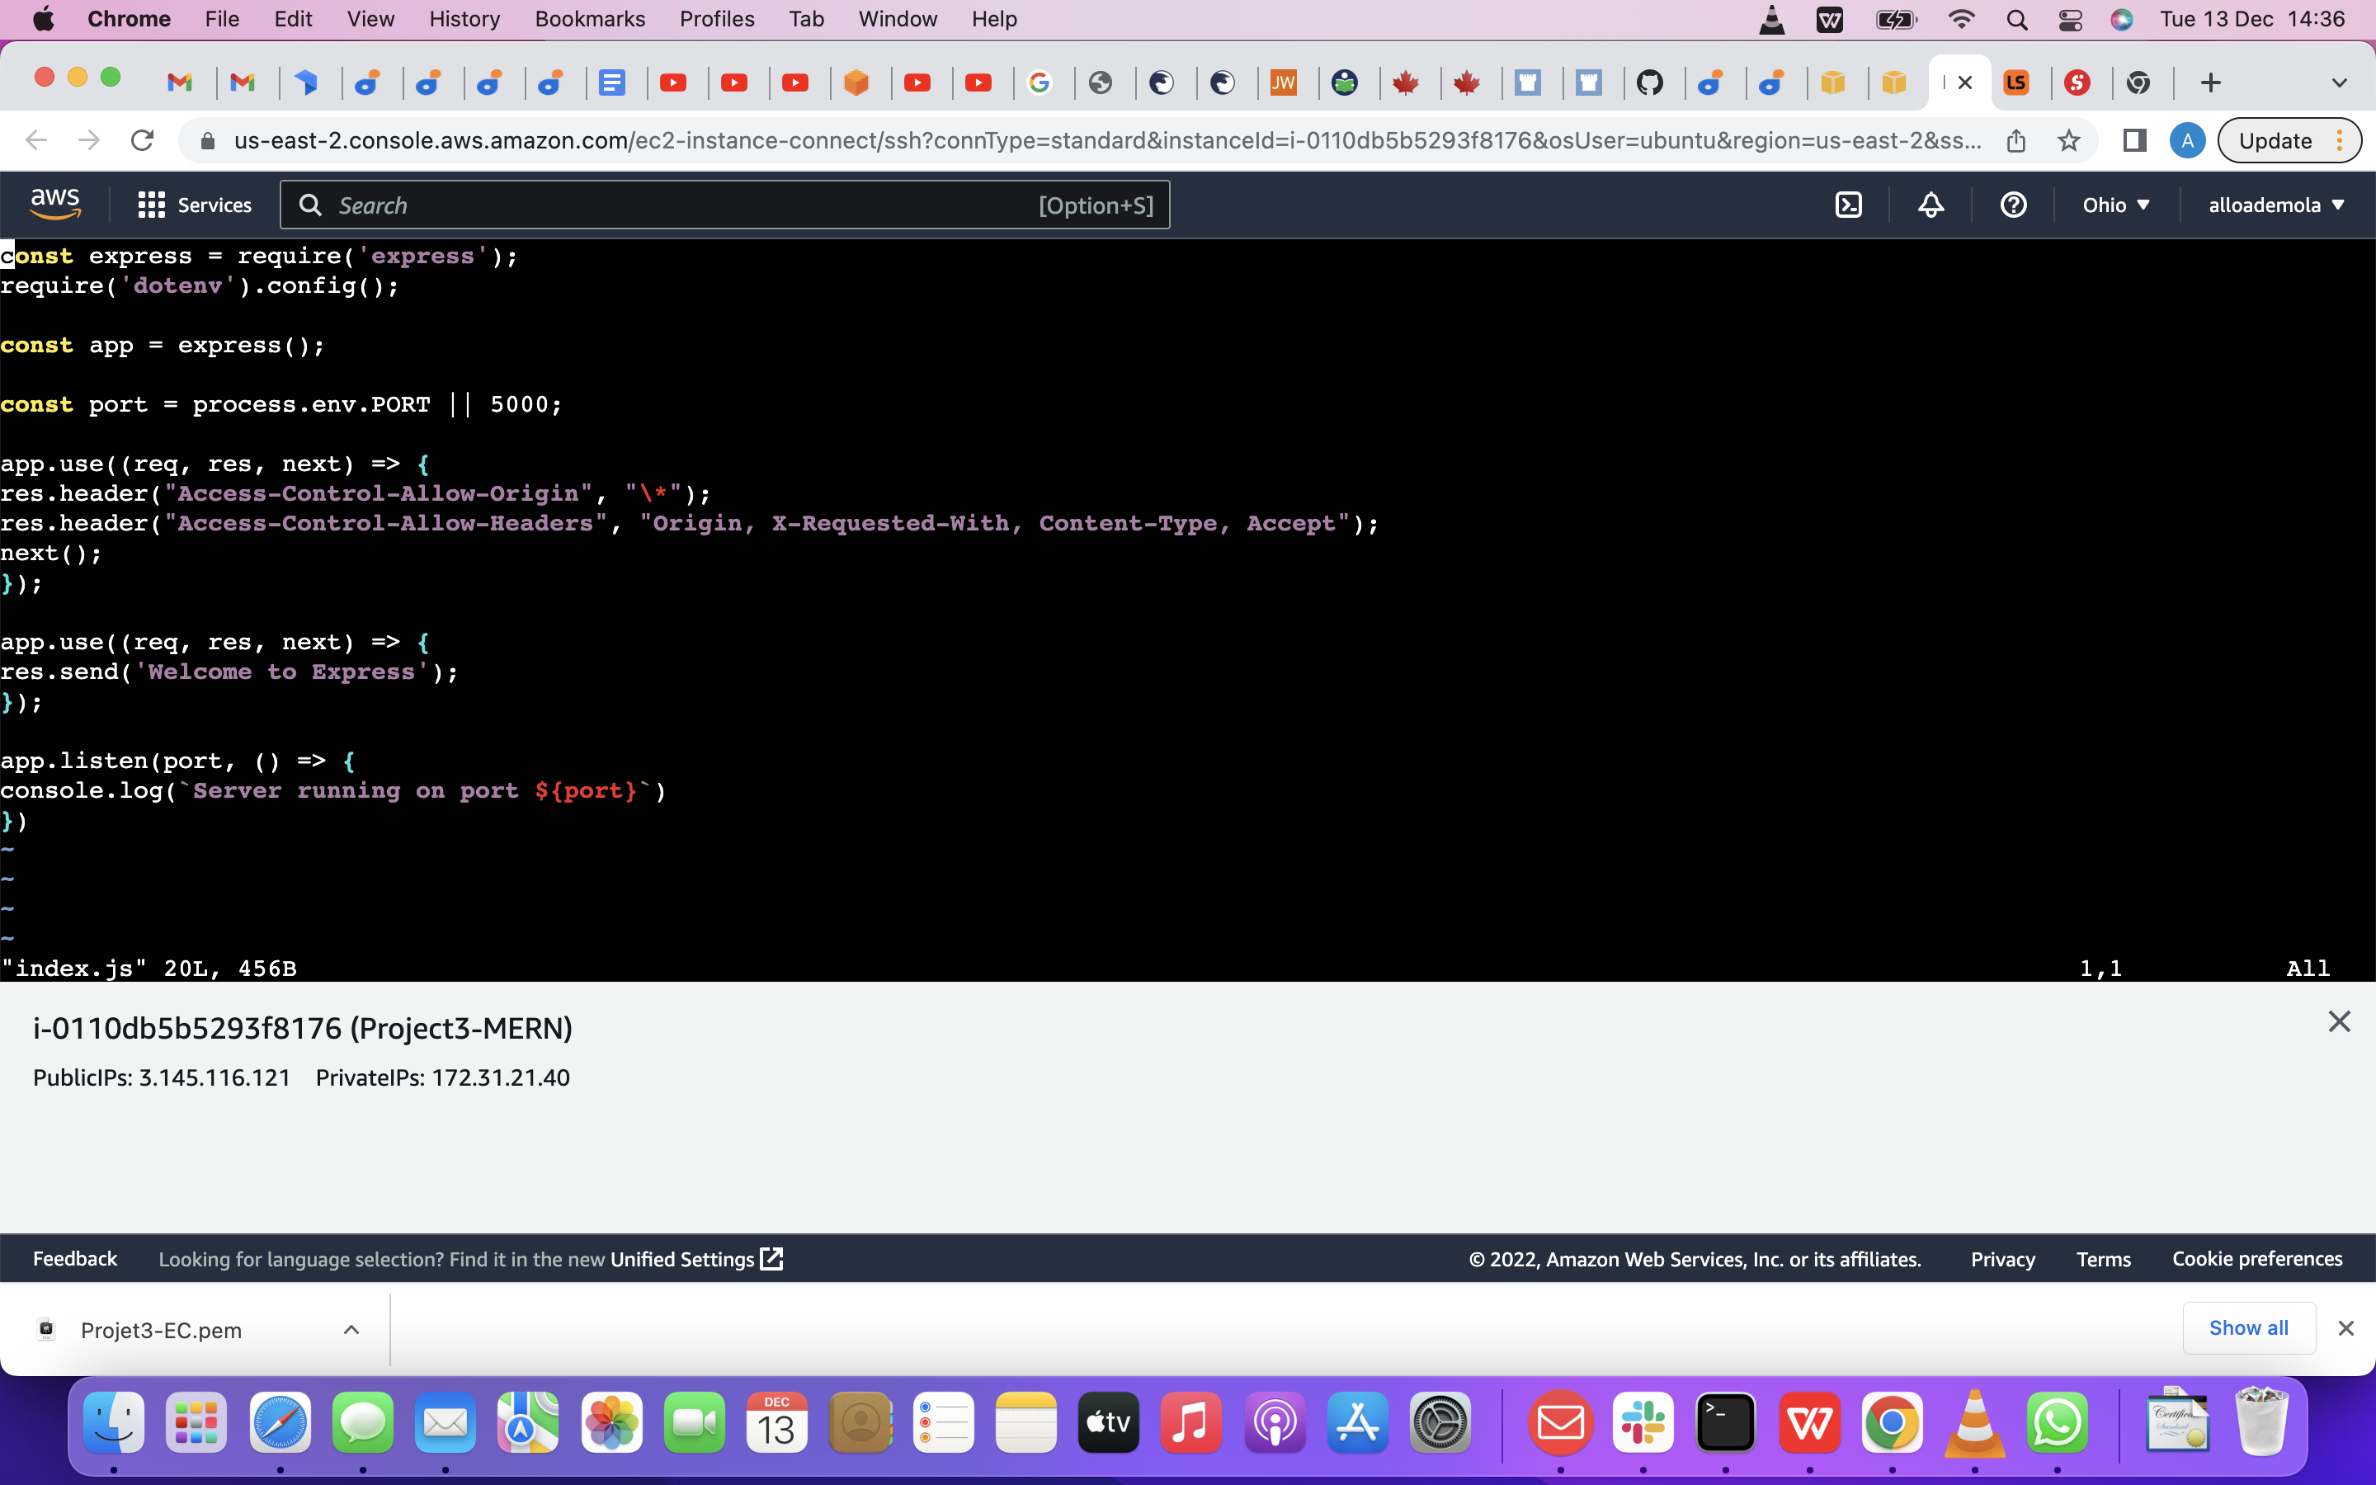Open the History menu
This screenshot has height=1485, width=2376.
464,19
